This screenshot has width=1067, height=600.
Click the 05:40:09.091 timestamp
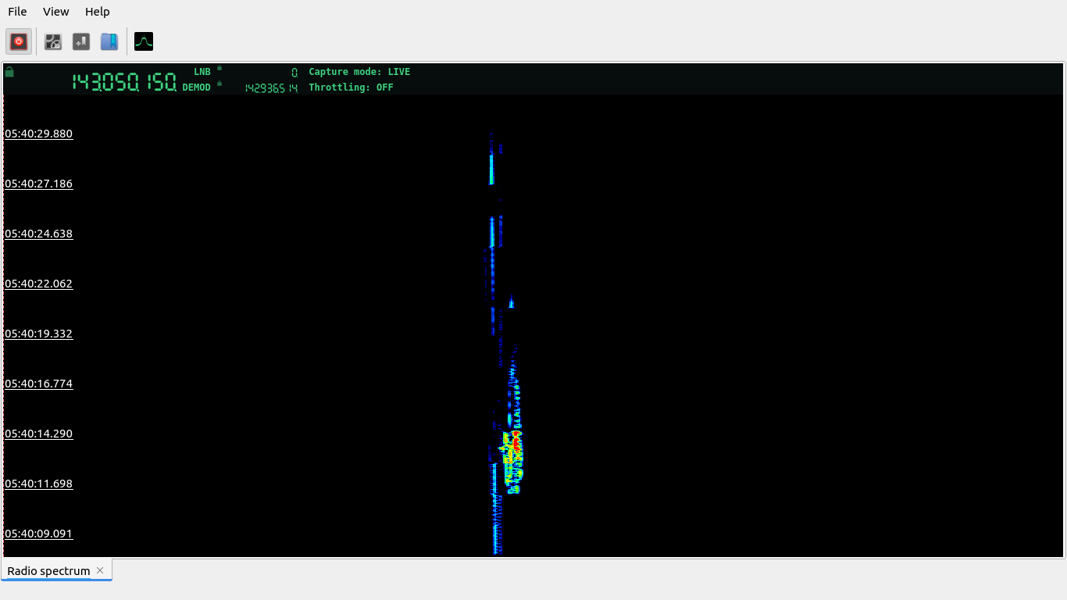39,534
